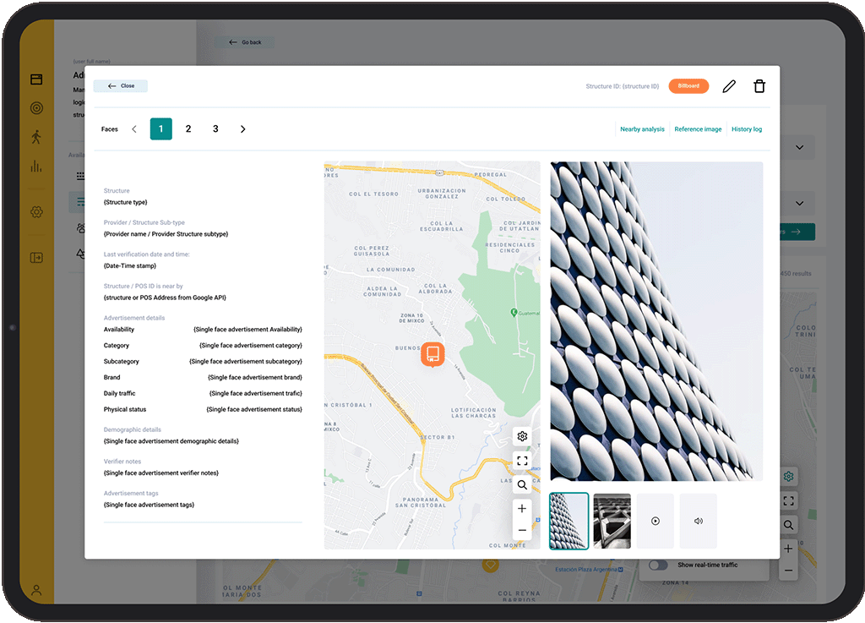Image resolution: width=865 pixels, height=623 pixels.
Task: Open map settings gear in modal map
Action: point(522,436)
